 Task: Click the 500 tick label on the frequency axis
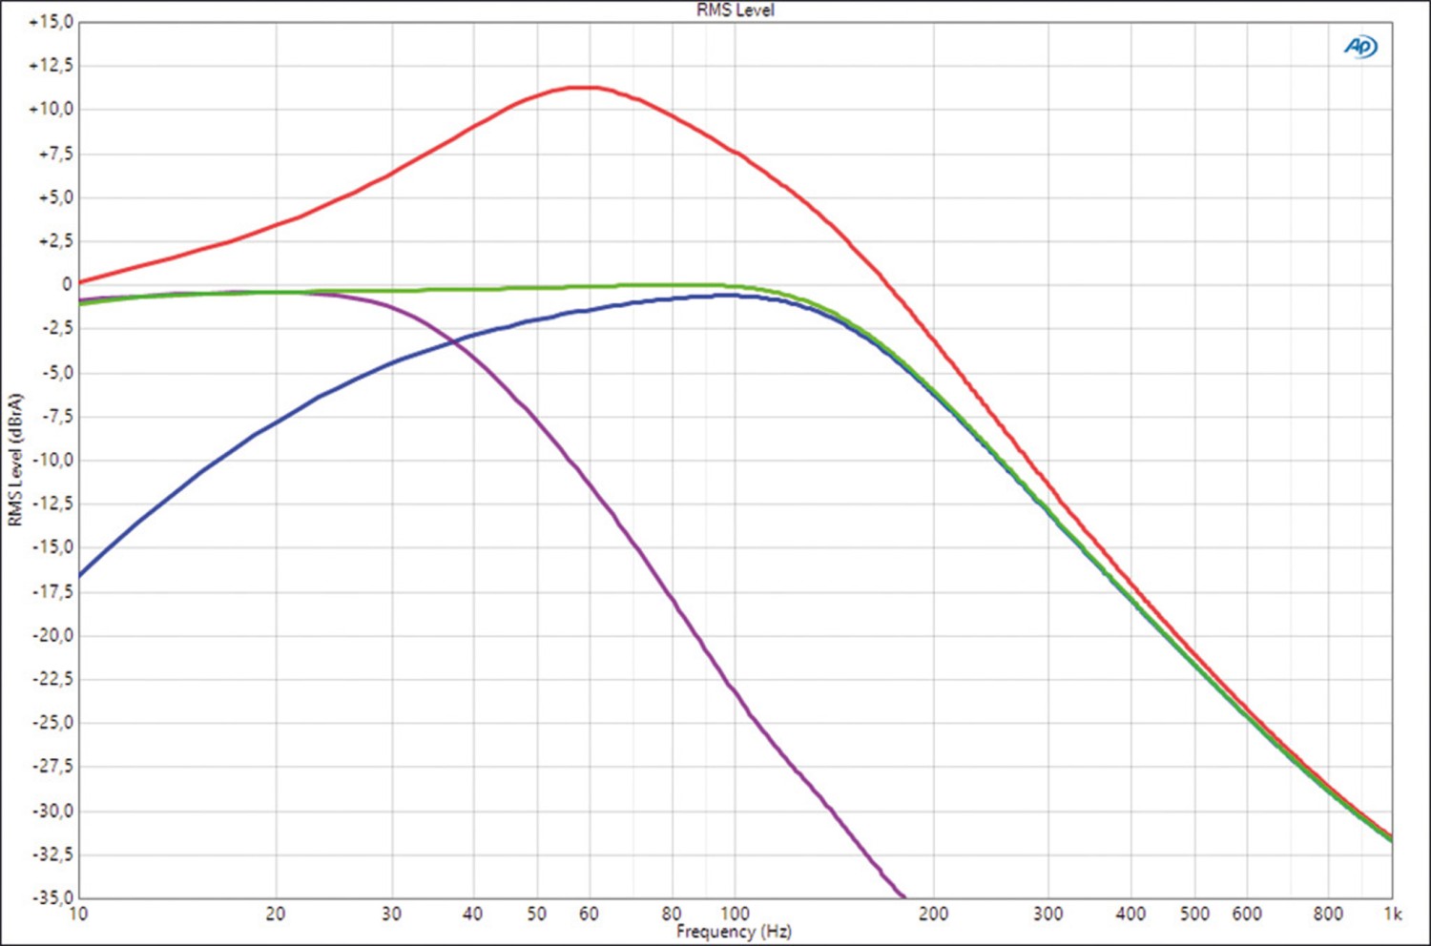click(1194, 915)
